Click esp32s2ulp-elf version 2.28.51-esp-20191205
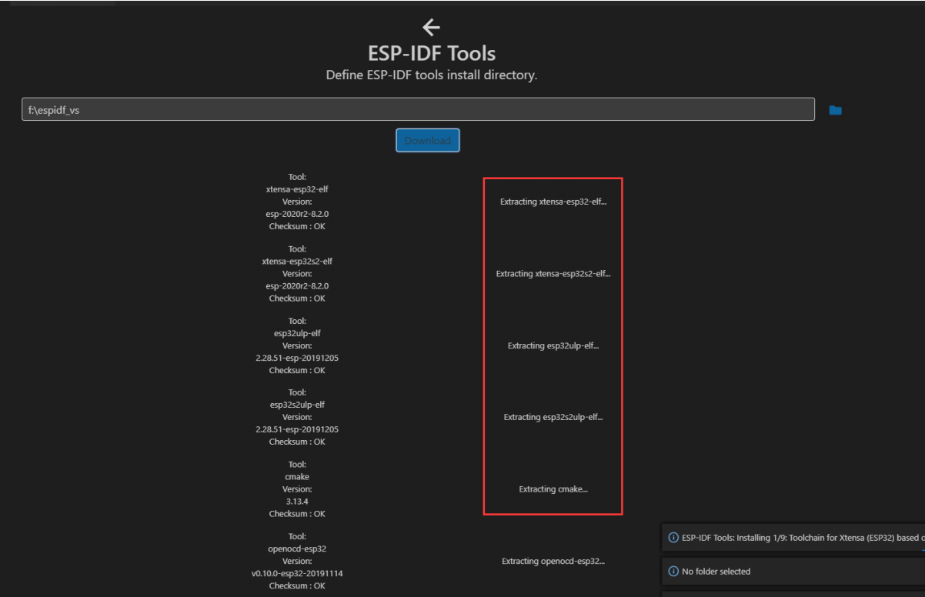925x597 pixels. (x=297, y=429)
